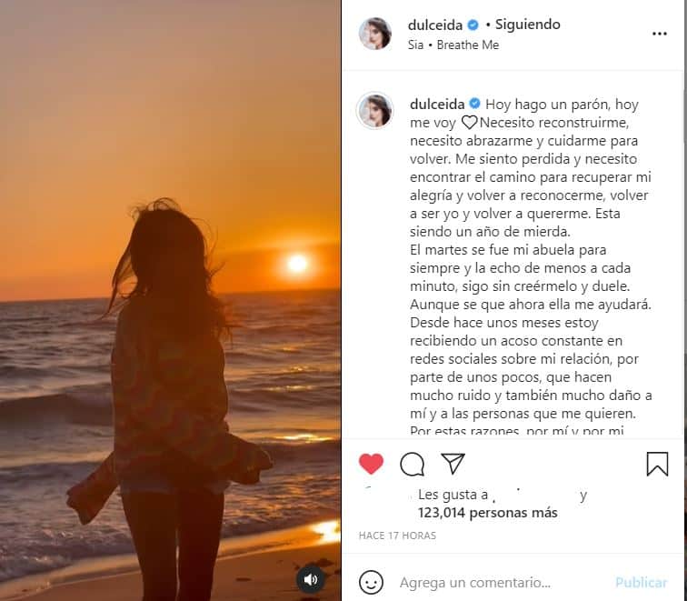Unlike the post via red heart icon
Screen dimensions: 687x601
[x=371, y=464]
